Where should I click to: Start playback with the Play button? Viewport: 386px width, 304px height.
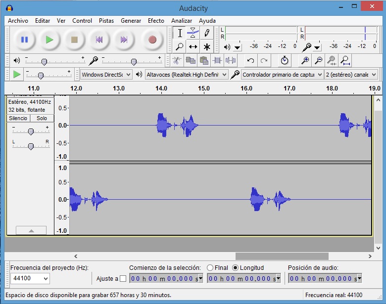click(x=49, y=40)
